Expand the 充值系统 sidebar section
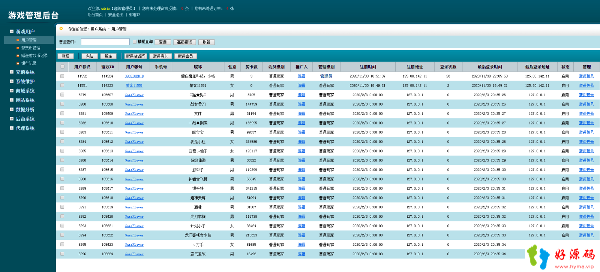This screenshot has height=272, width=600. pos(12,72)
